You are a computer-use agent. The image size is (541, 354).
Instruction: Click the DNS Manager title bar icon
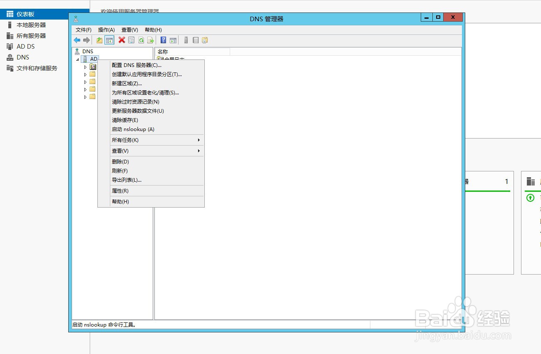tap(76, 19)
